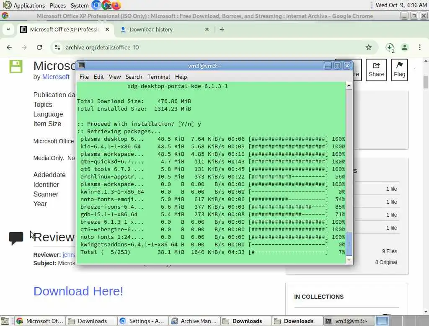Switch to the Download history tab
Image resolution: width=429 pixels, height=326 pixels.
pos(164,29)
